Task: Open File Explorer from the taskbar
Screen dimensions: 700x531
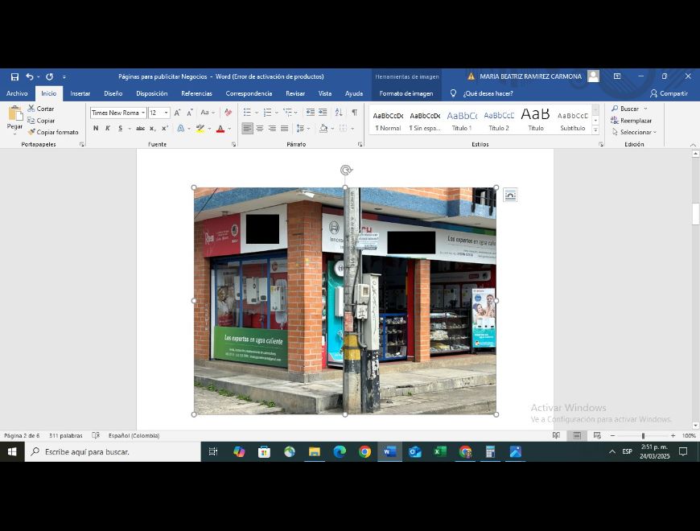Action: (315, 452)
